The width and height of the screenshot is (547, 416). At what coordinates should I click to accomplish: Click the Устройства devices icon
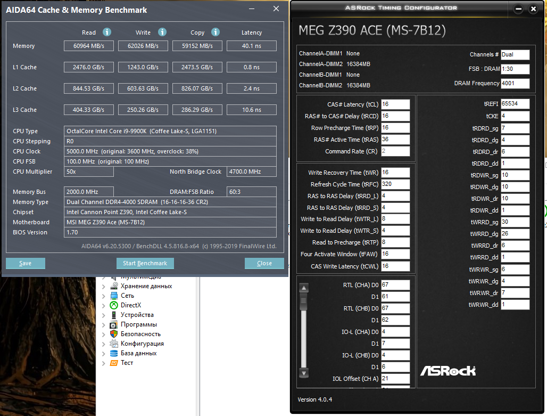click(x=114, y=315)
